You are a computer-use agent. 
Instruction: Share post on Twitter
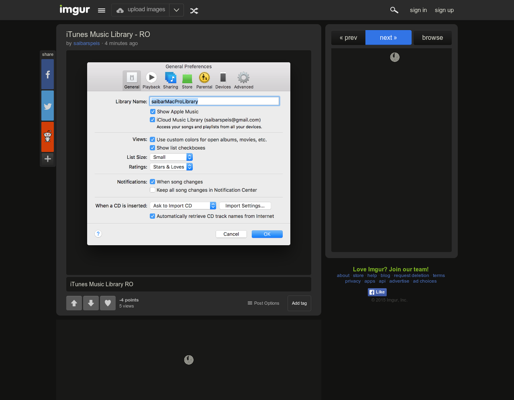[47, 106]
